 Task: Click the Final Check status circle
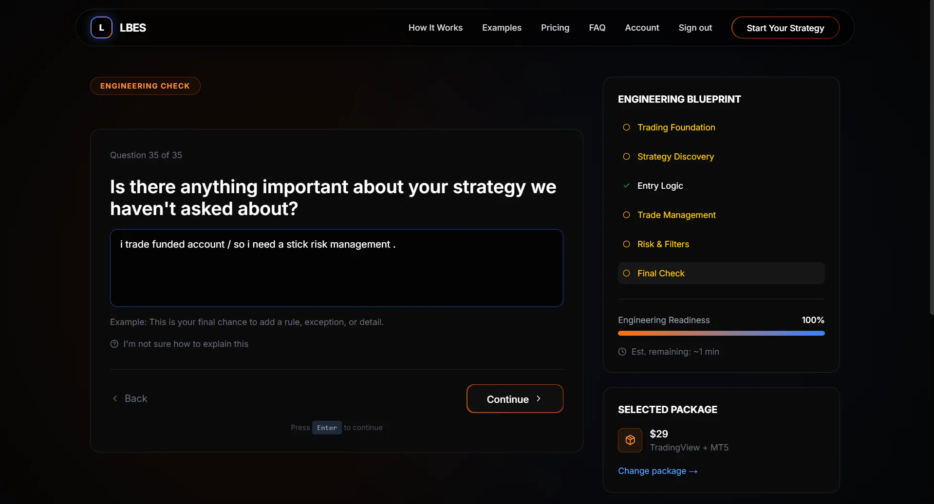click(x=626, y=273)
